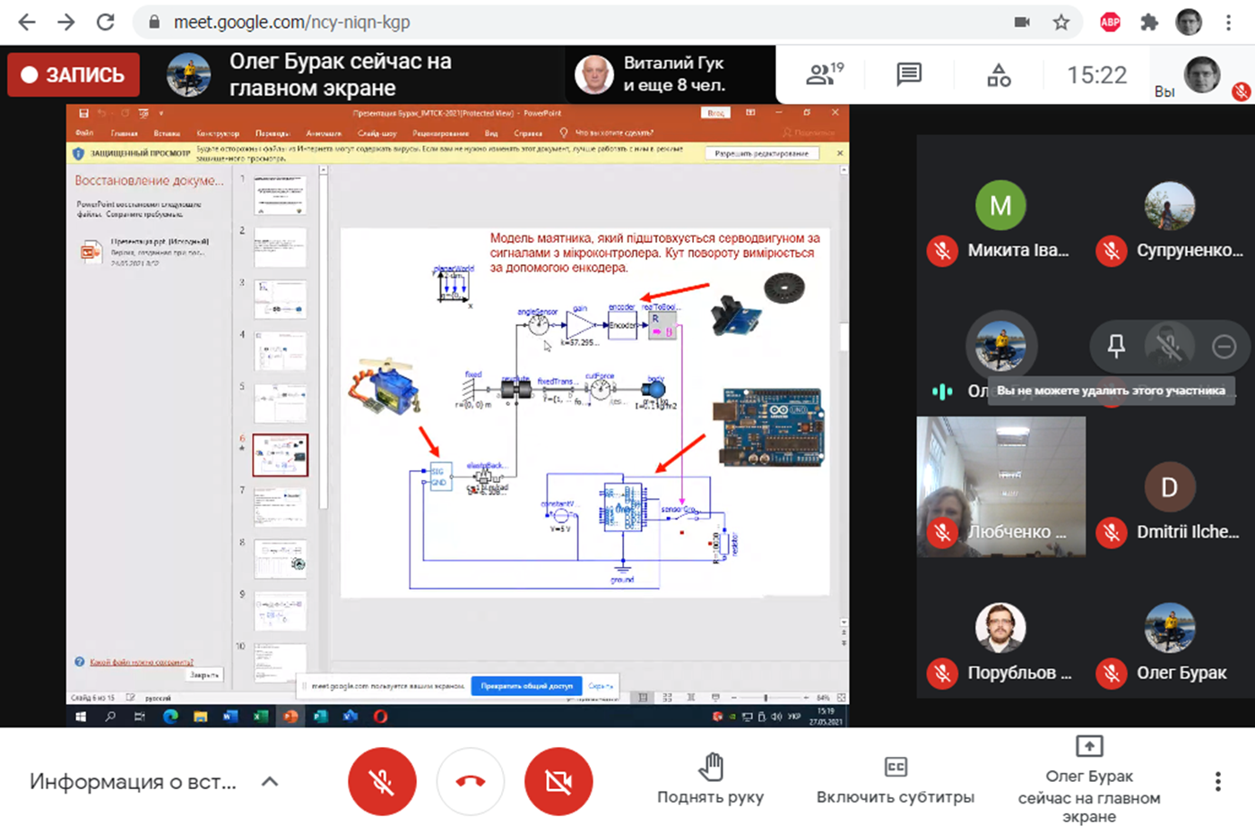This screenshot has width=1255, height=833.
Task: Click 'Прекратить общий доступ' to stop sharing
Action: click(x=526, y=686)
